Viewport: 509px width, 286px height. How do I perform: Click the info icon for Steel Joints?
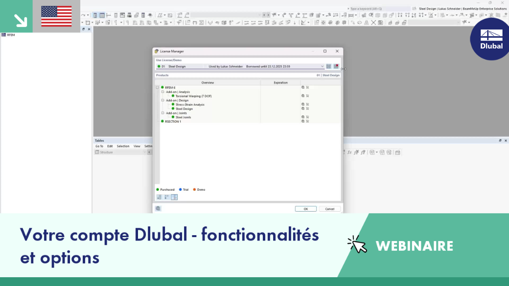tap(303, 117)
